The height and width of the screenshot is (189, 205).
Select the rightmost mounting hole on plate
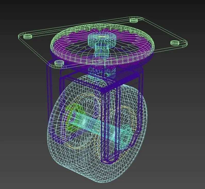(175, 43)
